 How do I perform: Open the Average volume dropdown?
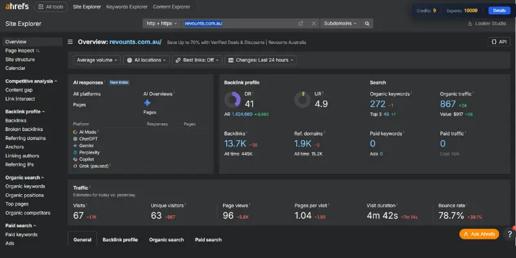point(97,60)
